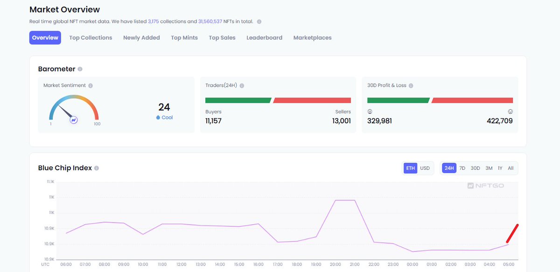Open the Top Sales tab
The height and width of the screenshot is (272, 560).
222,38
